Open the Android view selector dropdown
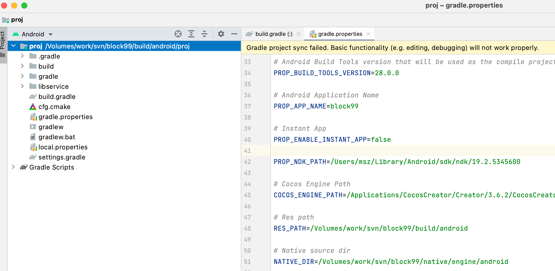This screenshot has height=271, width=555. pos(51,34)
